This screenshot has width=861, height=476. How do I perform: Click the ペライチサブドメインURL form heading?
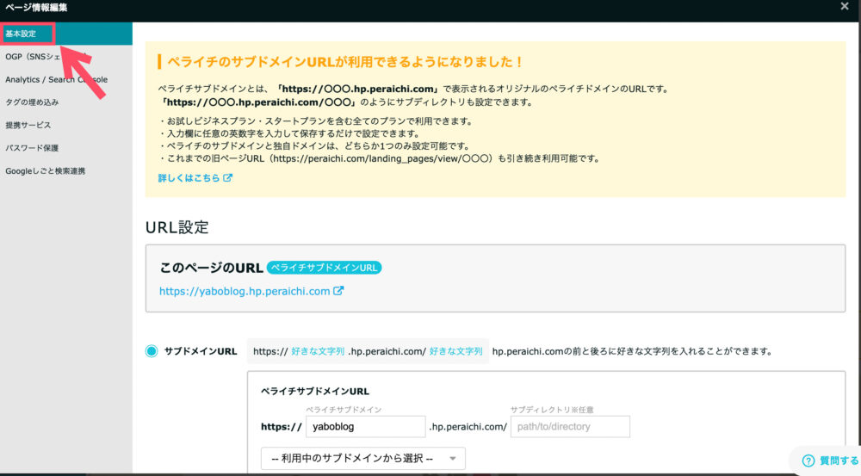click(314, 392)
